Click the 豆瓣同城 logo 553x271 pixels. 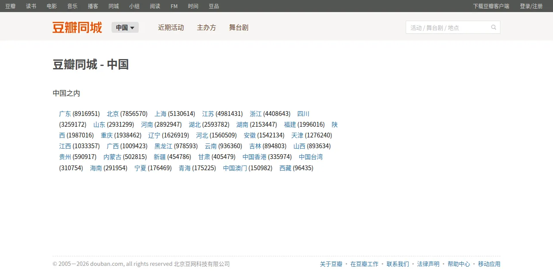(x=77, y=28)
